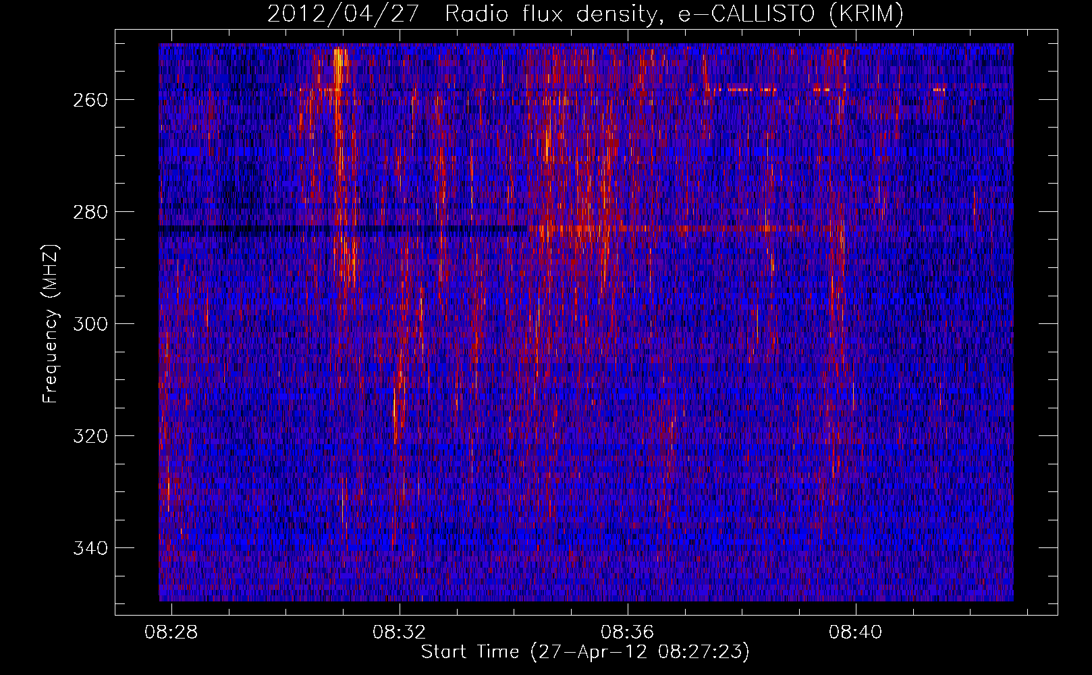Click the 08:28 time tick label
The width and height of the screenshot is (1092, 675).
click(x=171, y=632)
